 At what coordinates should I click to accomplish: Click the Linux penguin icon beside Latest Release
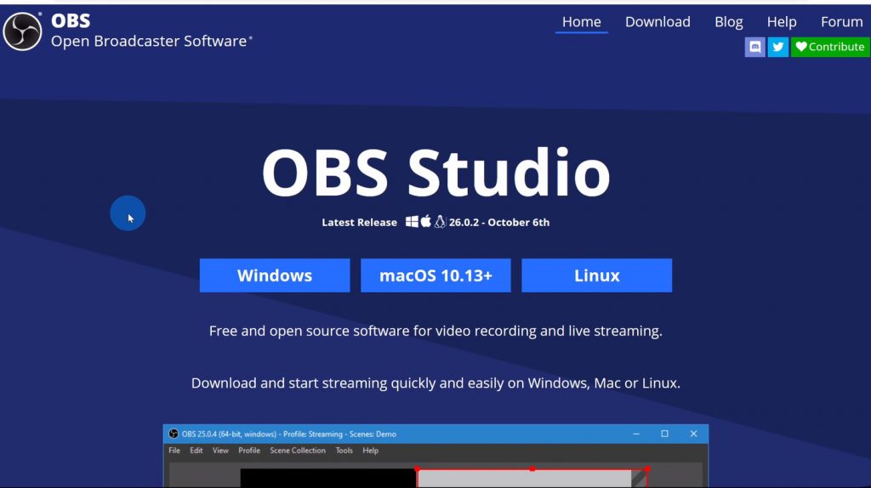pos(440,222)
